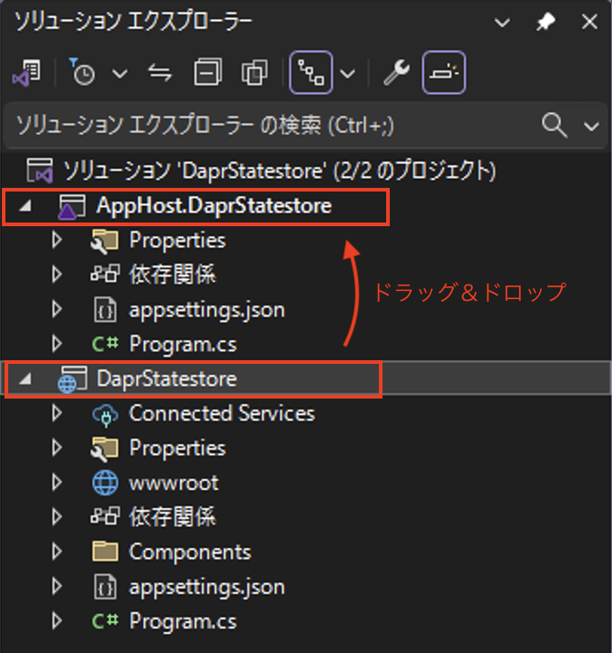Click the search magnifier icon
Screen dimensions: 612x653
[555, 125]
